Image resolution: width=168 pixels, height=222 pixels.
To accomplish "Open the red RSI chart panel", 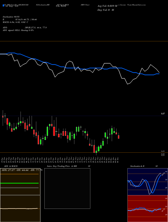I will click(148, 209).
